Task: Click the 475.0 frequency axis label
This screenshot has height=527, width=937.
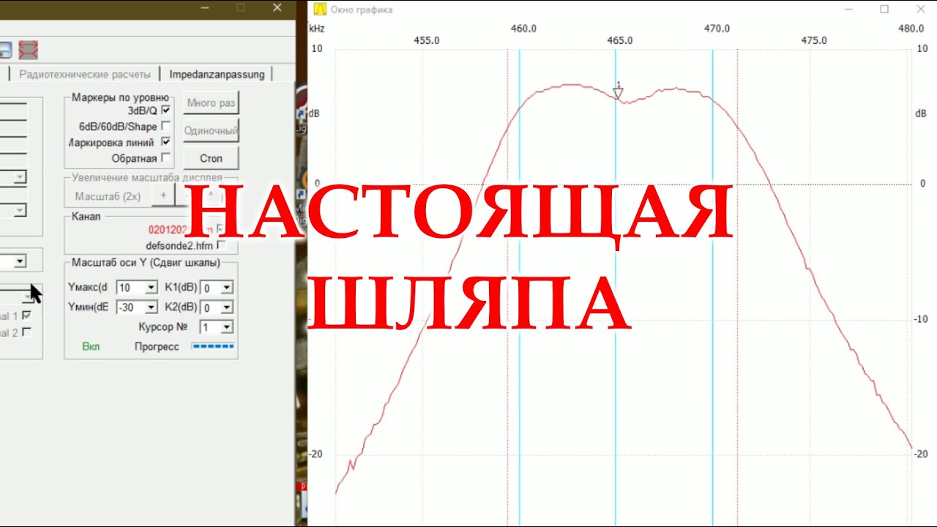Action: click(x=813, y=40)
